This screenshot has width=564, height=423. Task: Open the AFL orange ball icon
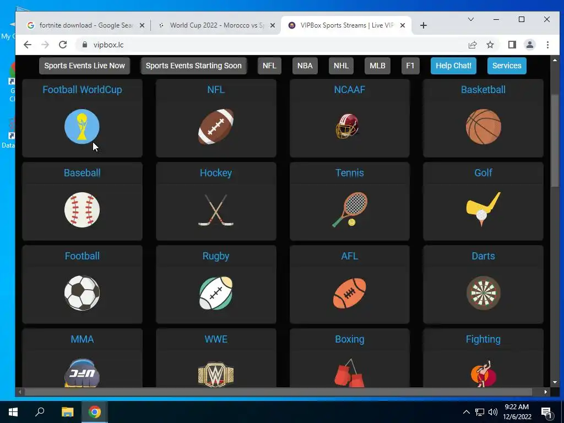[350, 293]
